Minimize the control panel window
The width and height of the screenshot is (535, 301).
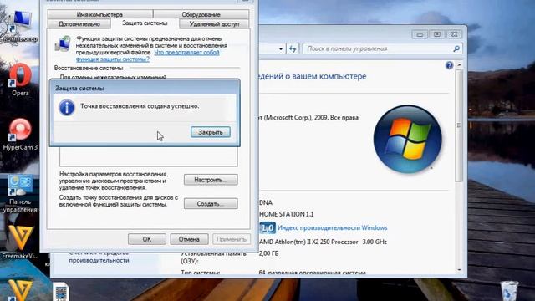420,34
